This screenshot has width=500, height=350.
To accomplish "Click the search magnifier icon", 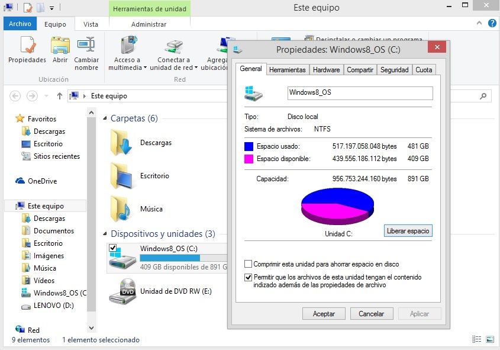I will (x=483, y=96).
